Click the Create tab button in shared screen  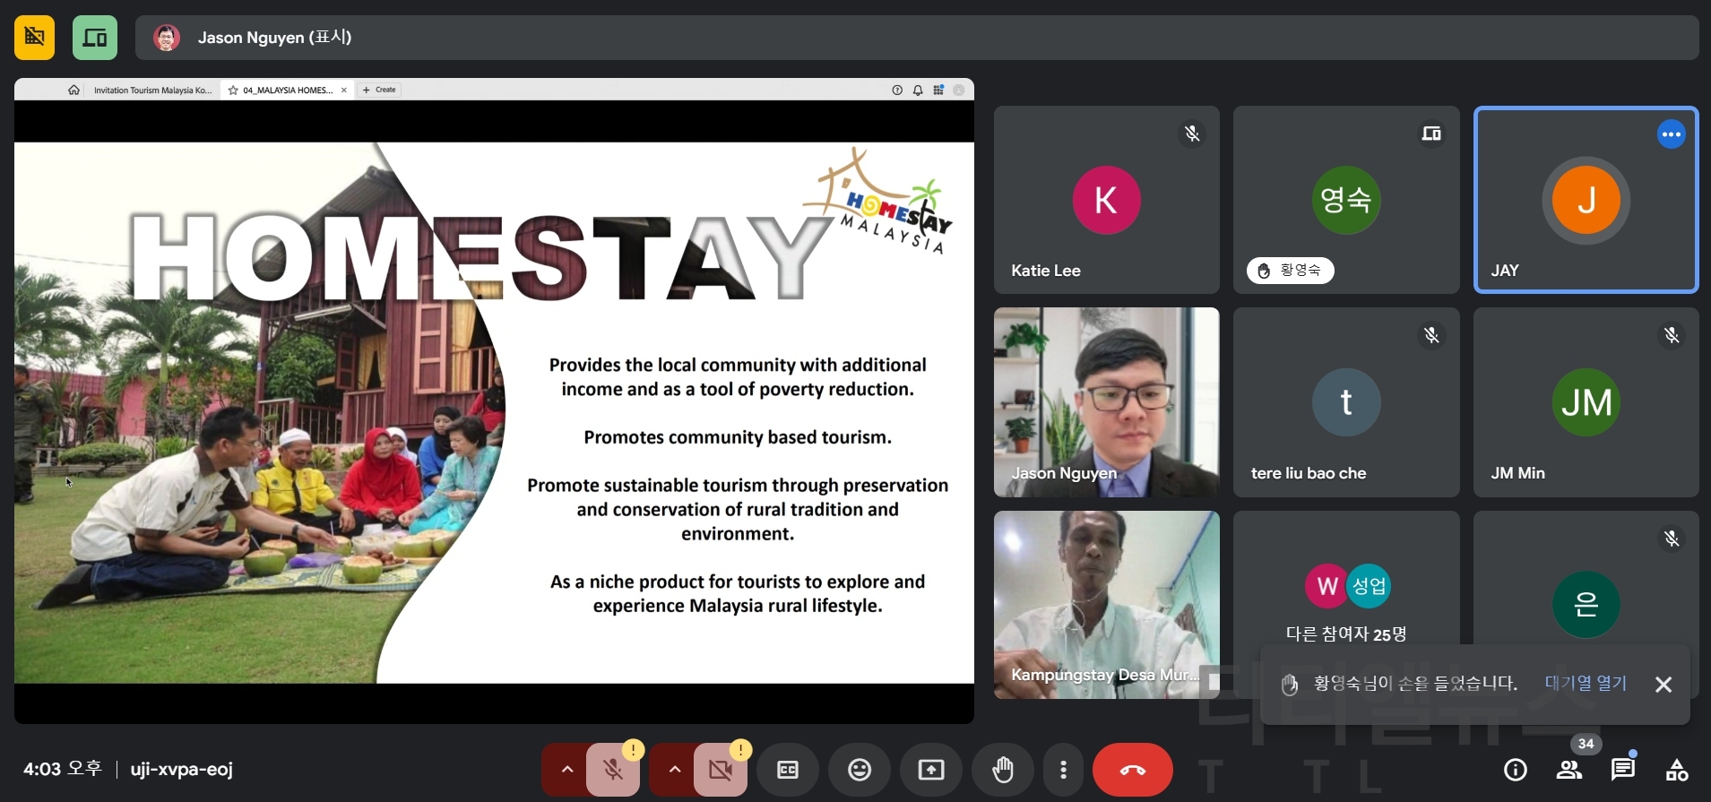tap(380, 90)
